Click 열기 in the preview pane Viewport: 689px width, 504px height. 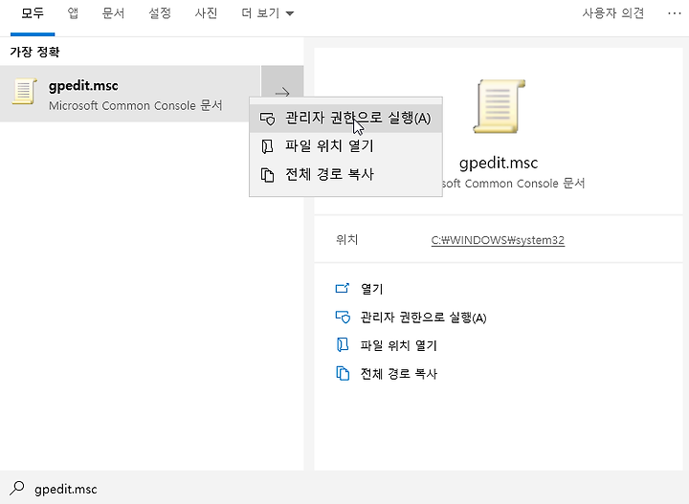click(371, 289)
